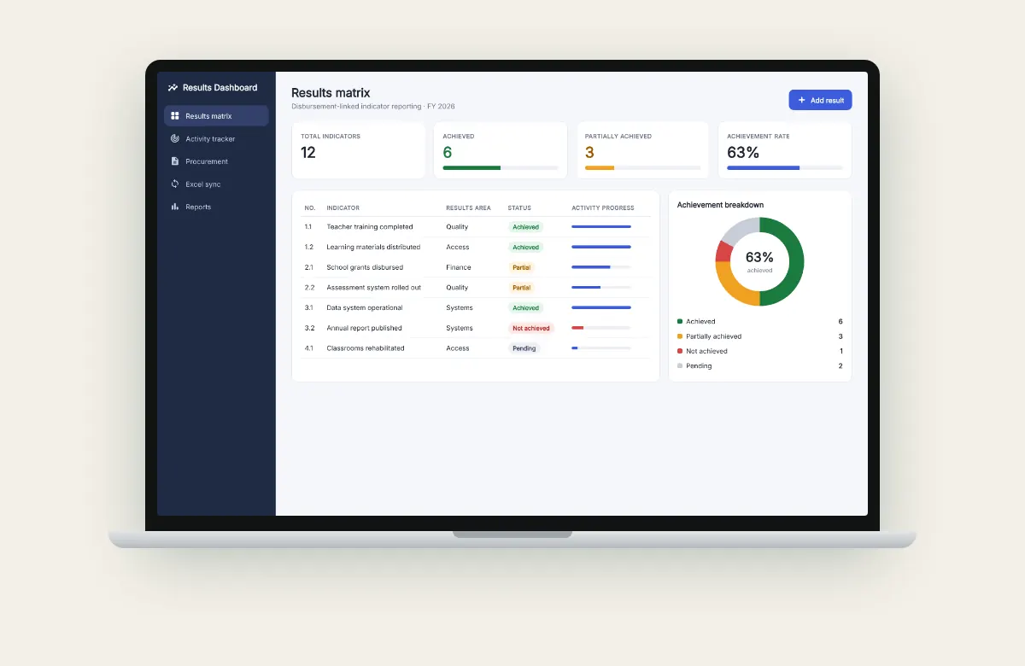Select Annual report published indicator

tap(364, 328)
